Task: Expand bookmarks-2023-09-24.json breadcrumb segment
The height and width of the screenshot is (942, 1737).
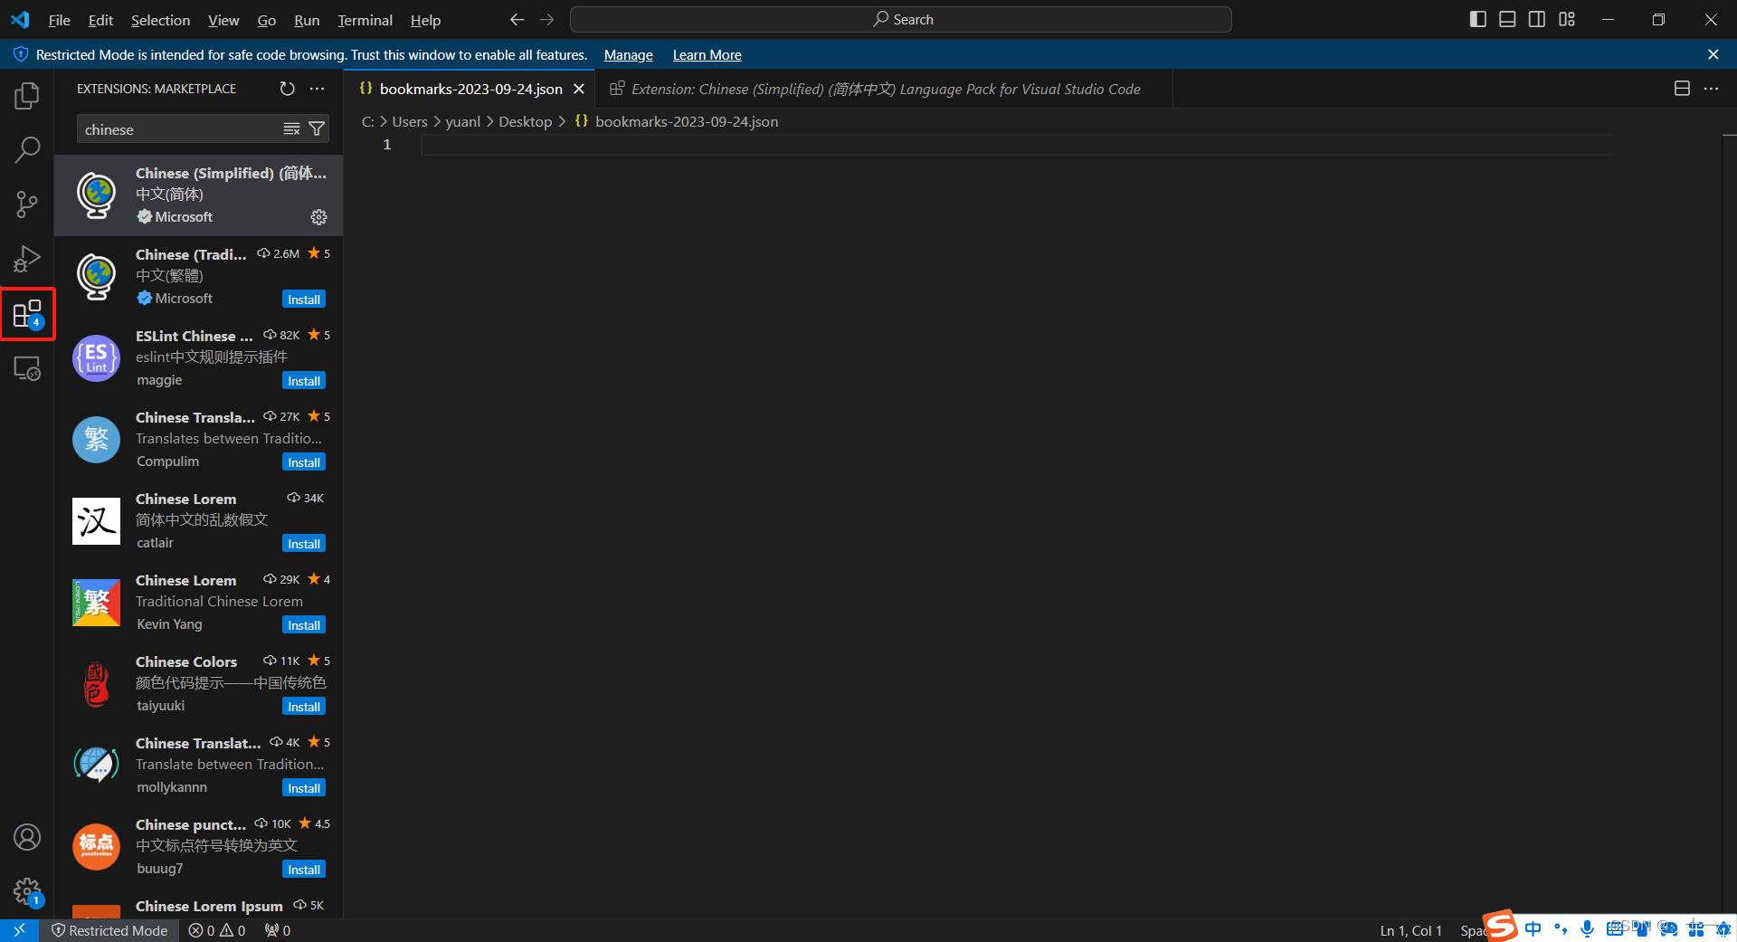Action: [x=676, y=121]
